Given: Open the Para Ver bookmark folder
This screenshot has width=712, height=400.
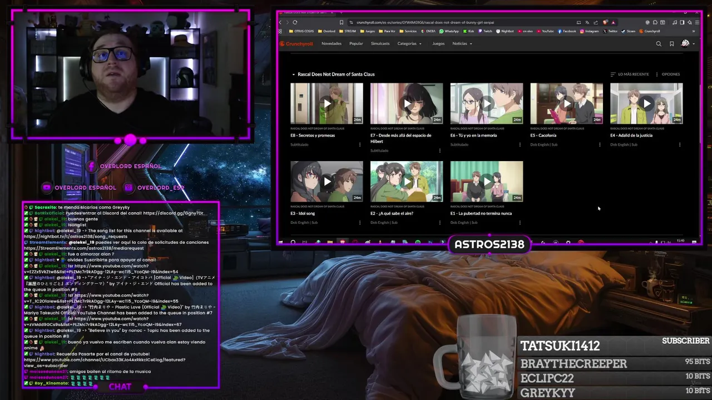Looking at the screenshot, I should click(387, 31).
